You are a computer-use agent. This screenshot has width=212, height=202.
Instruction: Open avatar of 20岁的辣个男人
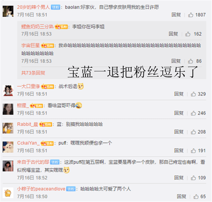tap(8, 11)
